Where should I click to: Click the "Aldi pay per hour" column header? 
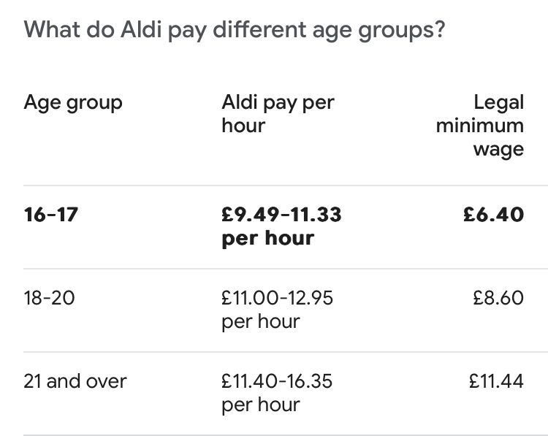pos(278,113)
